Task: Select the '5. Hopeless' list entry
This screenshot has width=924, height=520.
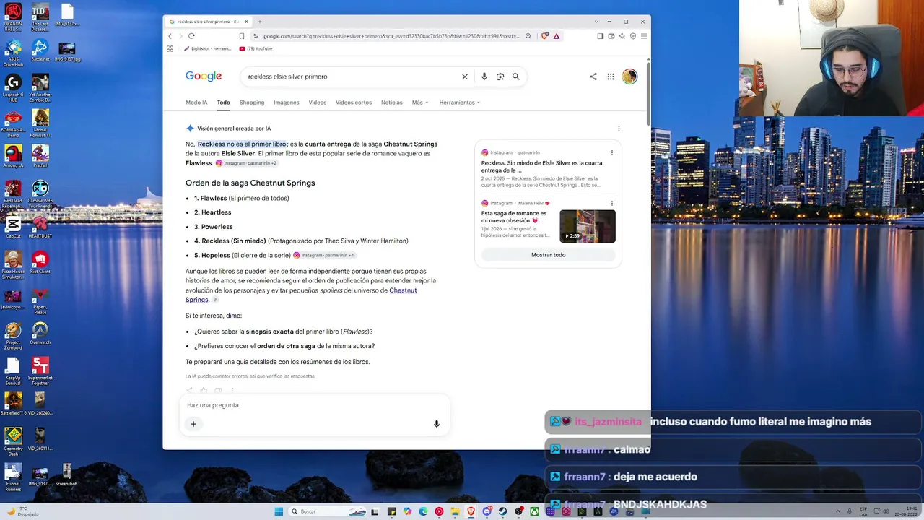Action: click(243, 255)
